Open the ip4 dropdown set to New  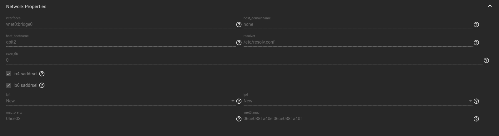pos(121,101)
